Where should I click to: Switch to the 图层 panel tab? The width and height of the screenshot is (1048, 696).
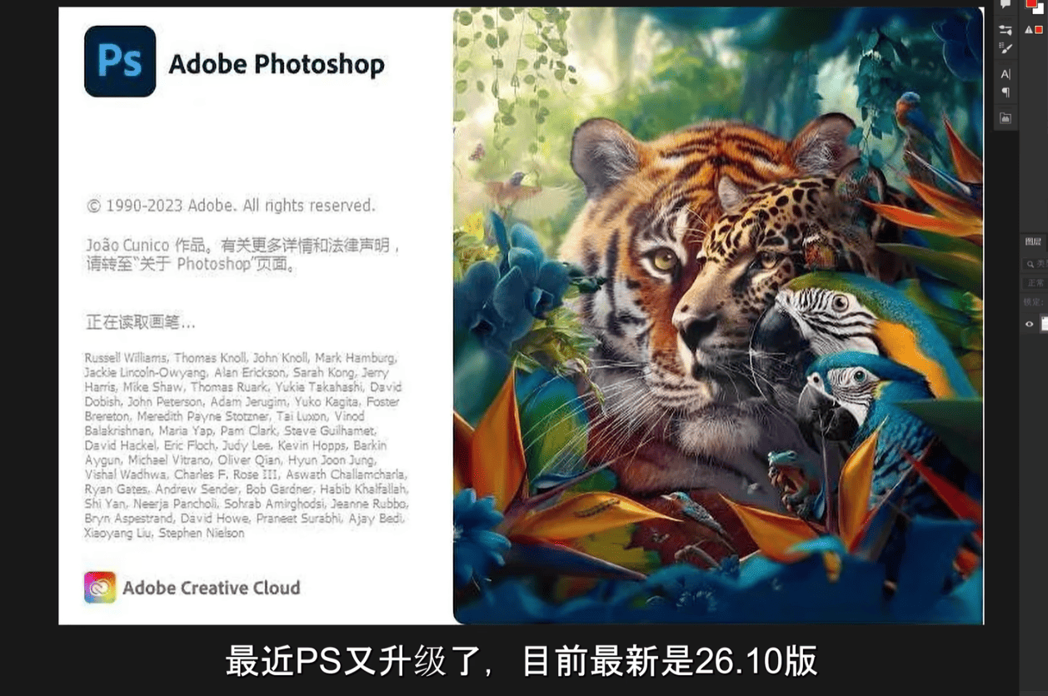coord(1033,241)
